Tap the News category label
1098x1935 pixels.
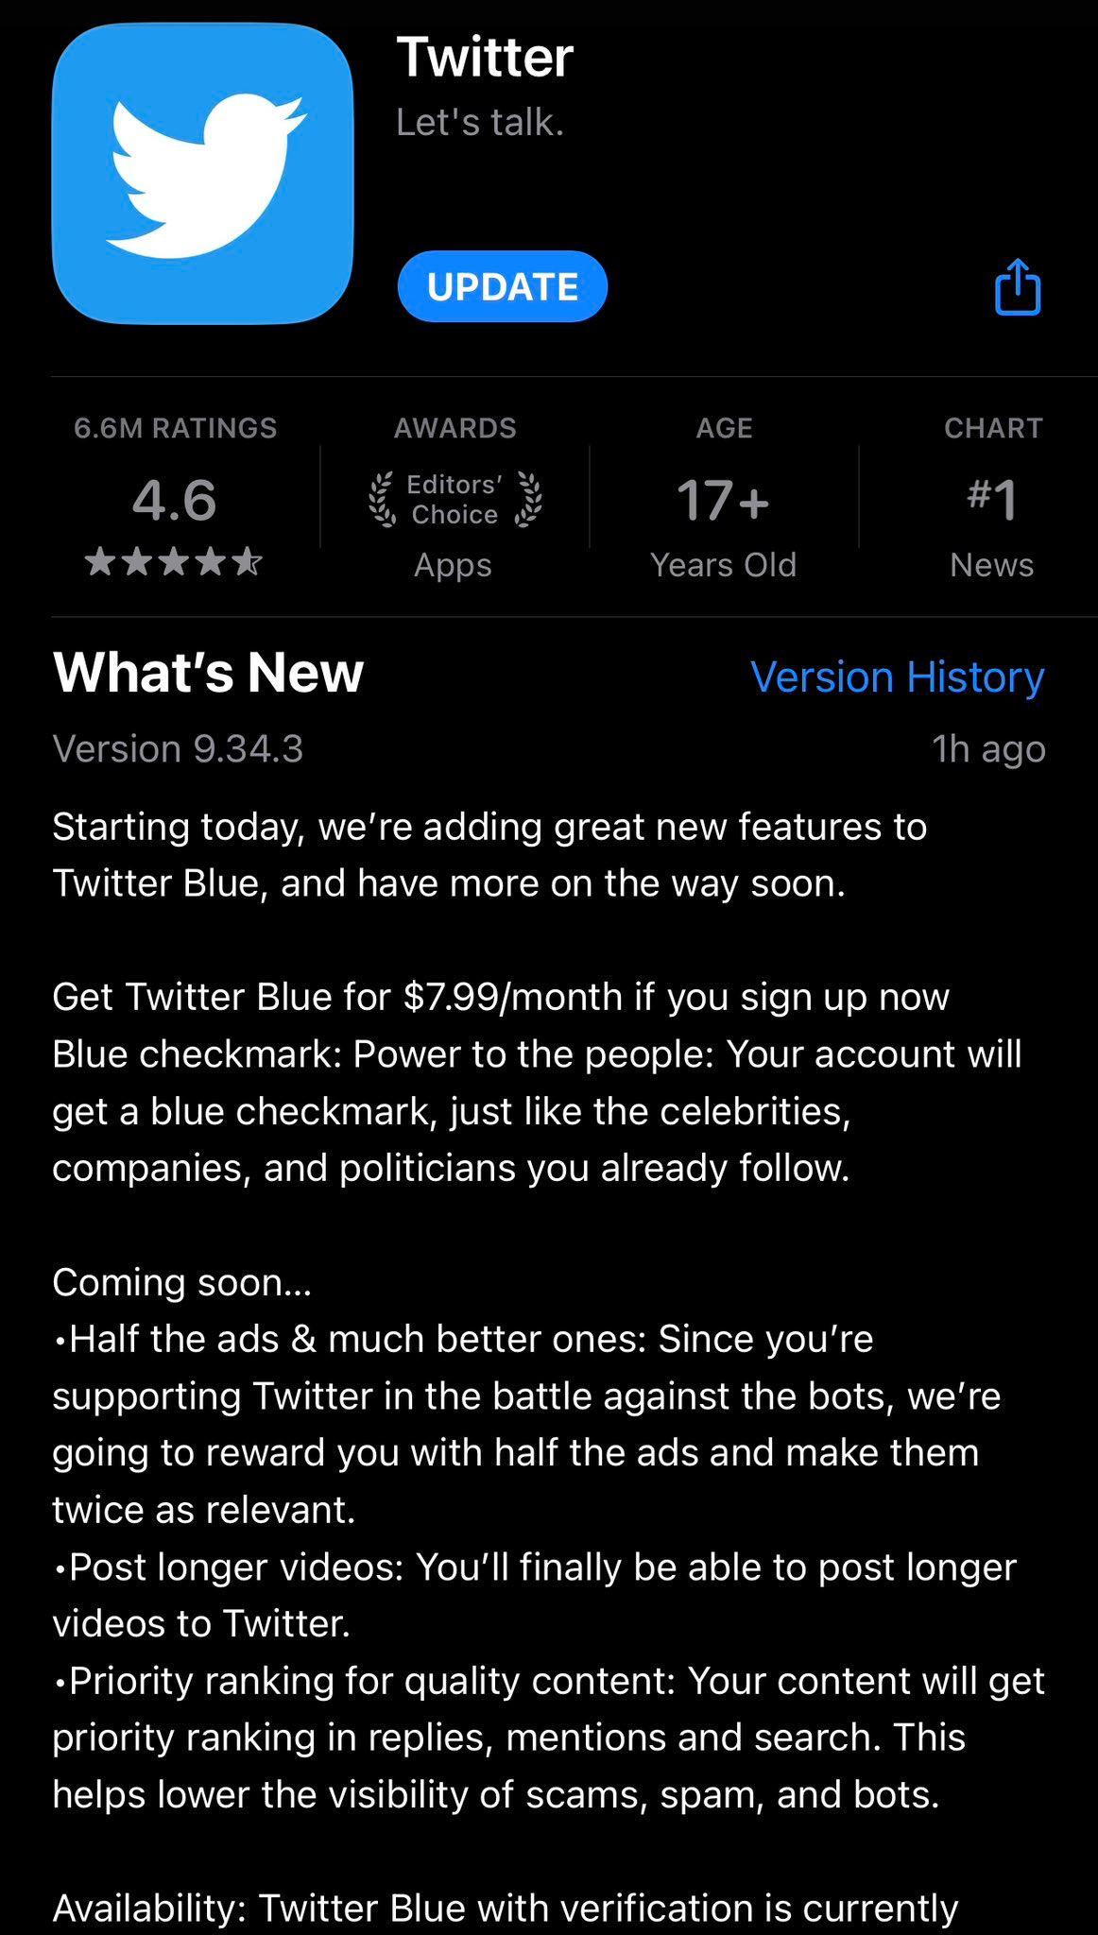991,565
